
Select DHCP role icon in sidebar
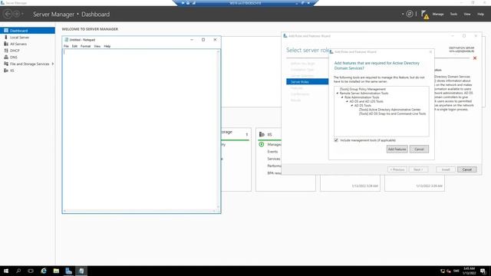point(6,51)
